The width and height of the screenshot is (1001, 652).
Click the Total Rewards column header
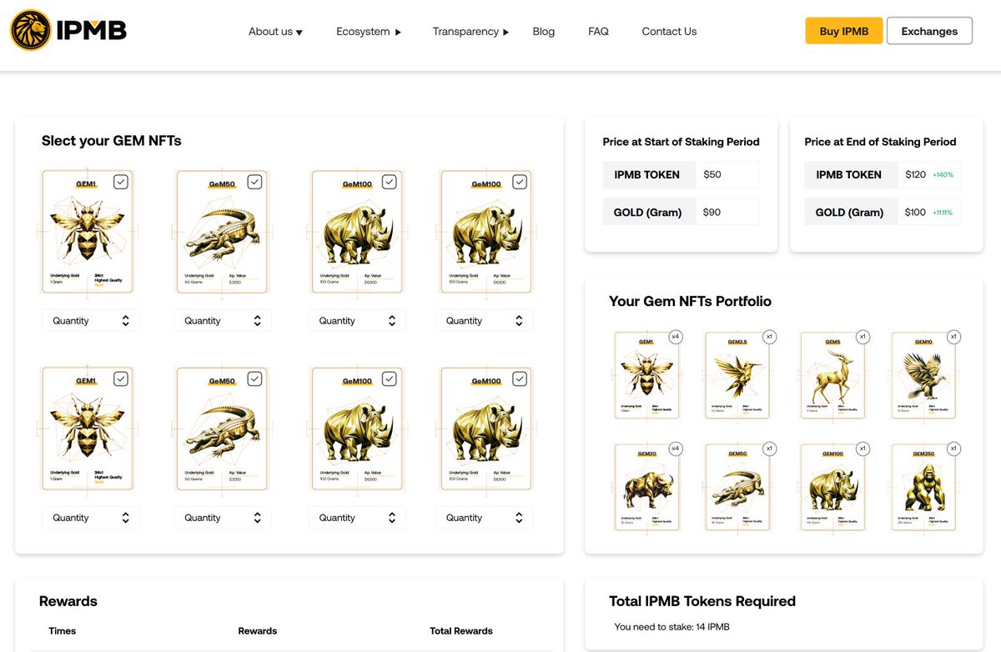tap(461, 631)
